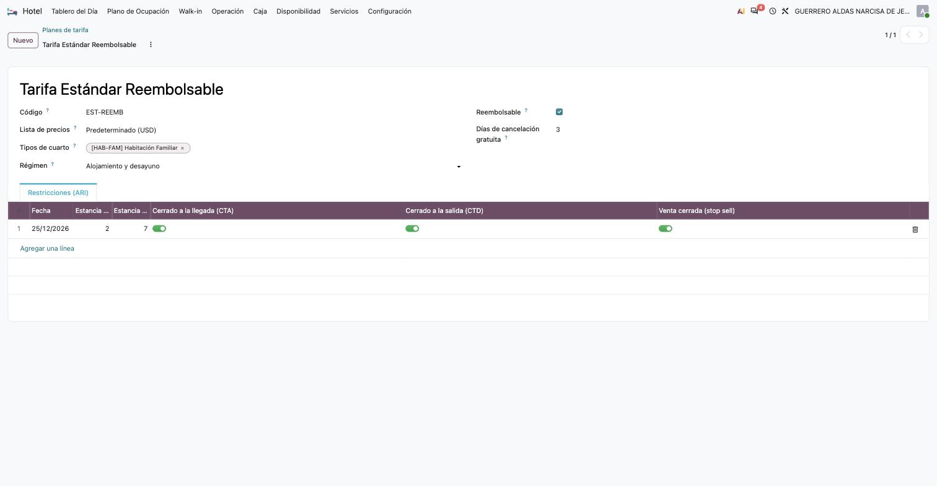Show help tooltip for Código

tap(47, 110)
